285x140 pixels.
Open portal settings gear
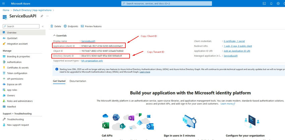click(x=278, y=3)
